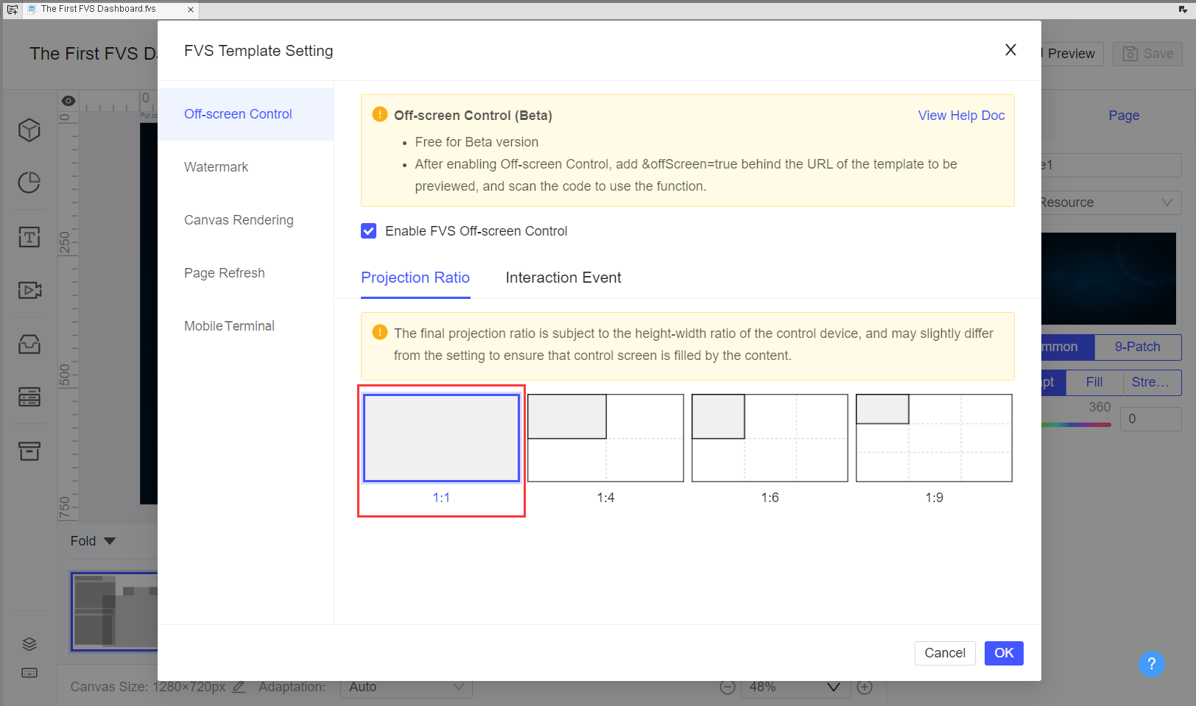The width and height of the screenshot is (1196, 706).
Task: Select the text component tool
Action: pyautogui.click(x=29, y=236)
